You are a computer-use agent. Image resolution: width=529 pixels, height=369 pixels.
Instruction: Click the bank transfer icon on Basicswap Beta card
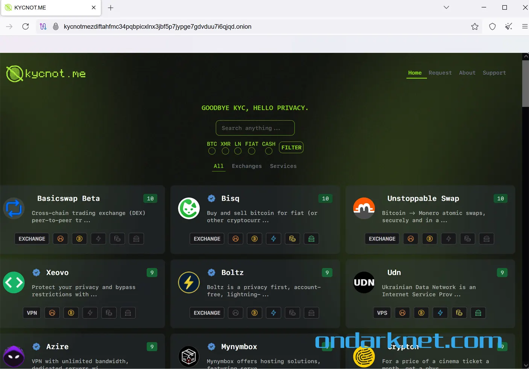click(x=136, y=238)
